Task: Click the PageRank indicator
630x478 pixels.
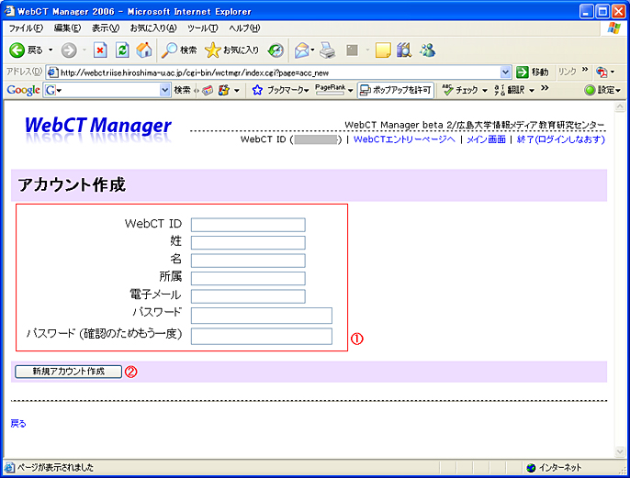Action: [x=330, y=90]
